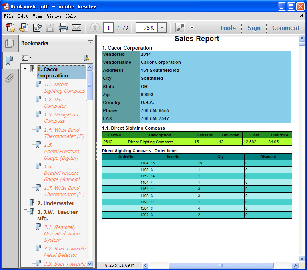Select bookmark '3.2. Boat Towable Metal Detector'
The image size is (307, 270).
tap(64, 252)
